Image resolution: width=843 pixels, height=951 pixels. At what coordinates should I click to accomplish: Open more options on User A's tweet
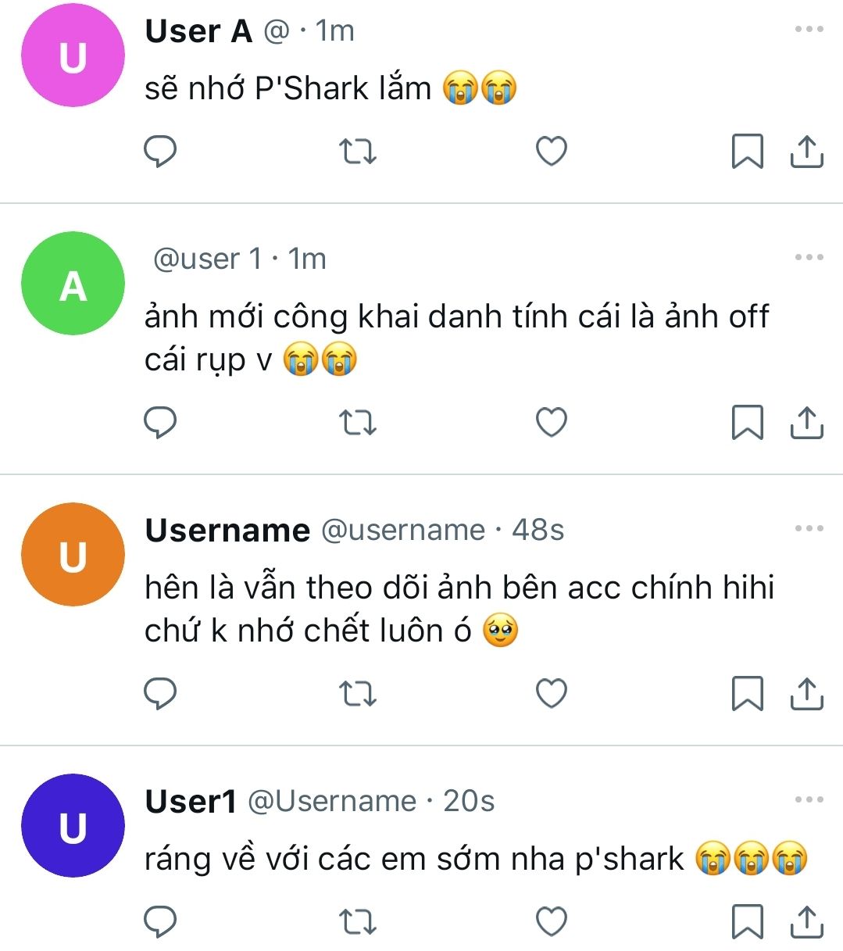[x=809, y=29]
